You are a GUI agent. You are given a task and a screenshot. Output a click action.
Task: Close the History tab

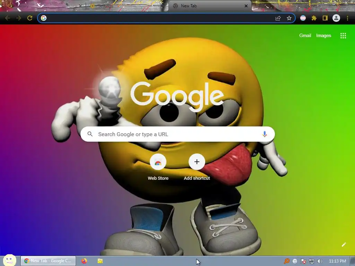[x=80, y=6]
